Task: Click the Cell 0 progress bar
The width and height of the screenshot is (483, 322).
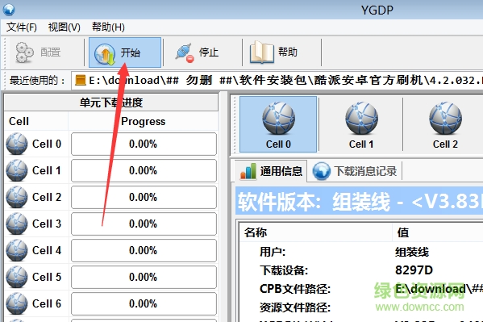Action: [144, 144]
